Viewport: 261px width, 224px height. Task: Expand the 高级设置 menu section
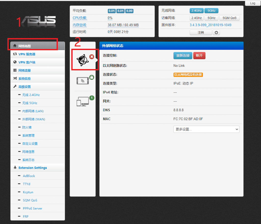click(38, 86)
